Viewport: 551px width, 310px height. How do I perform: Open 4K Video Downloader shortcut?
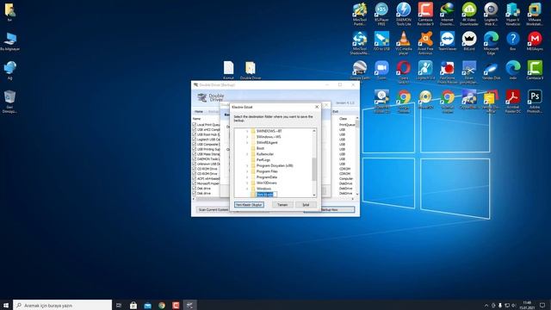pyautogui.click(x=469, y=14)
